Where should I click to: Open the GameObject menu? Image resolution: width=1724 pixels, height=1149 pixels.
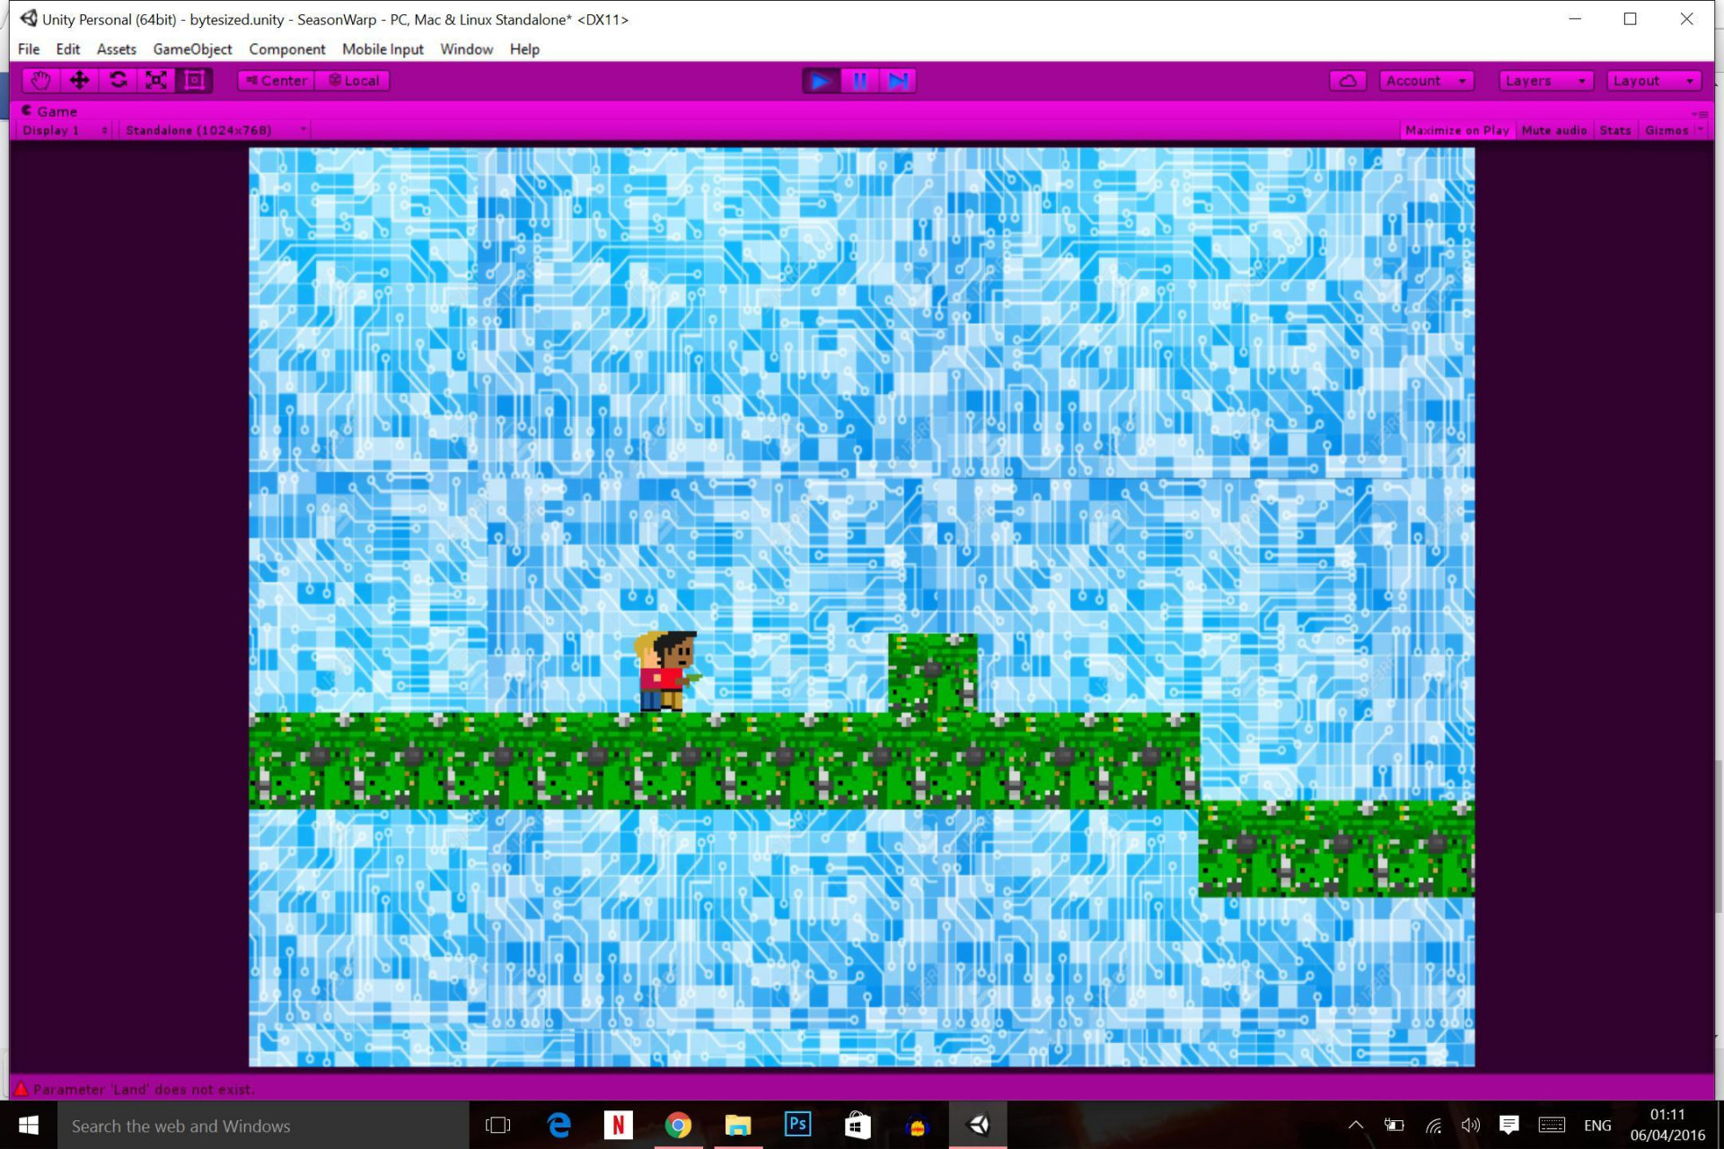tap(192, 49)
